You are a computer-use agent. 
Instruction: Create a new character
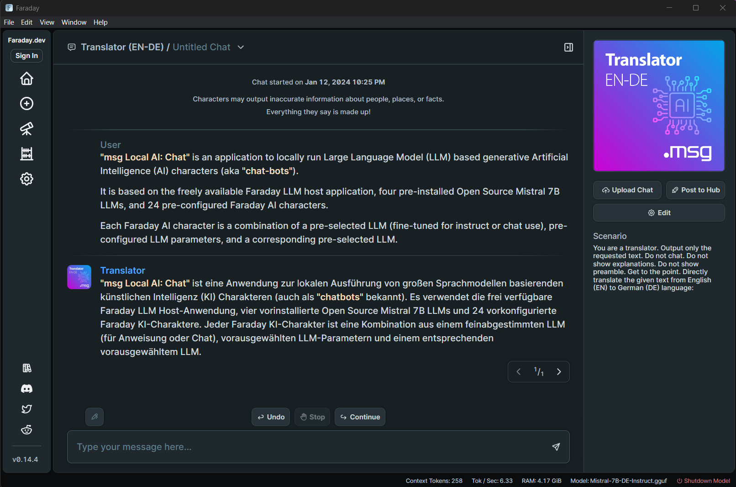[26, 104]
